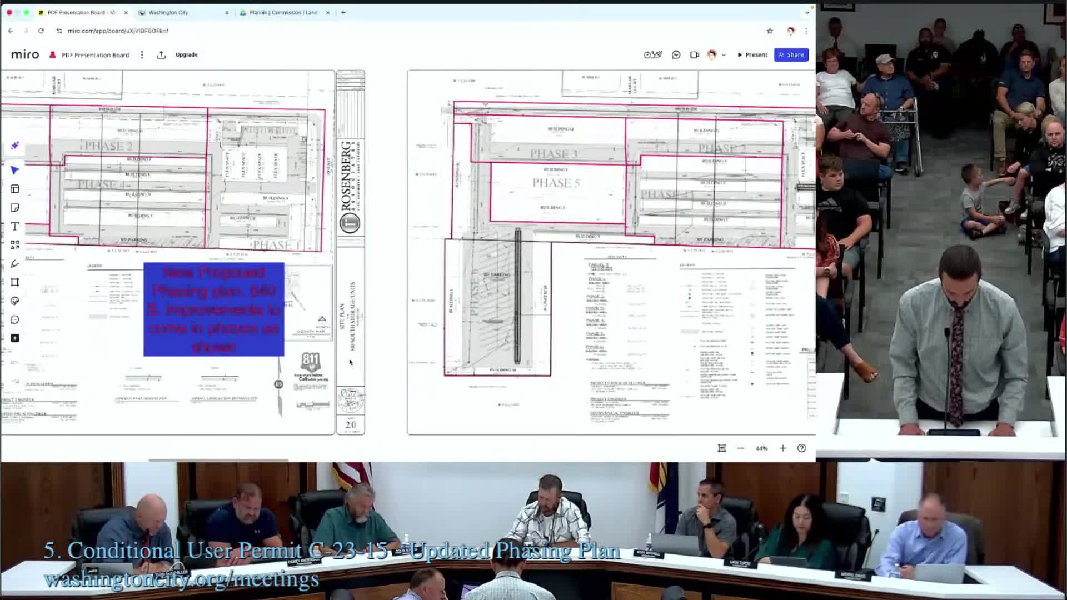Select the Pen drawing tool

pos(15,263)
